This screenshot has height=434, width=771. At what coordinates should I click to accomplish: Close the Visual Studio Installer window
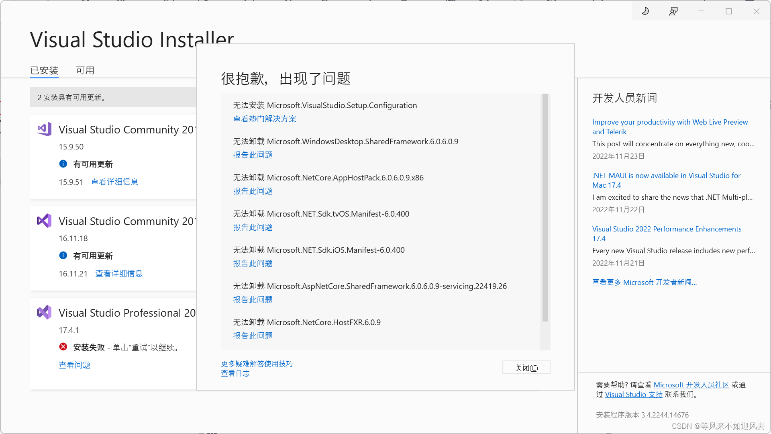tap(757, 11)
